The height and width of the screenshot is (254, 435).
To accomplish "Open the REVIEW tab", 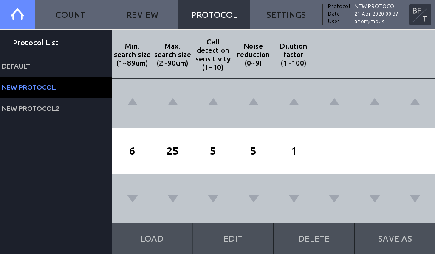I will [x=142, y=15].
